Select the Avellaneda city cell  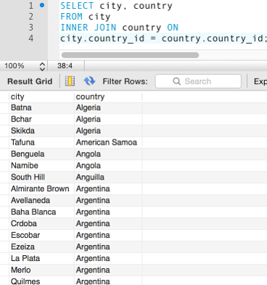(x=41, y=201)
